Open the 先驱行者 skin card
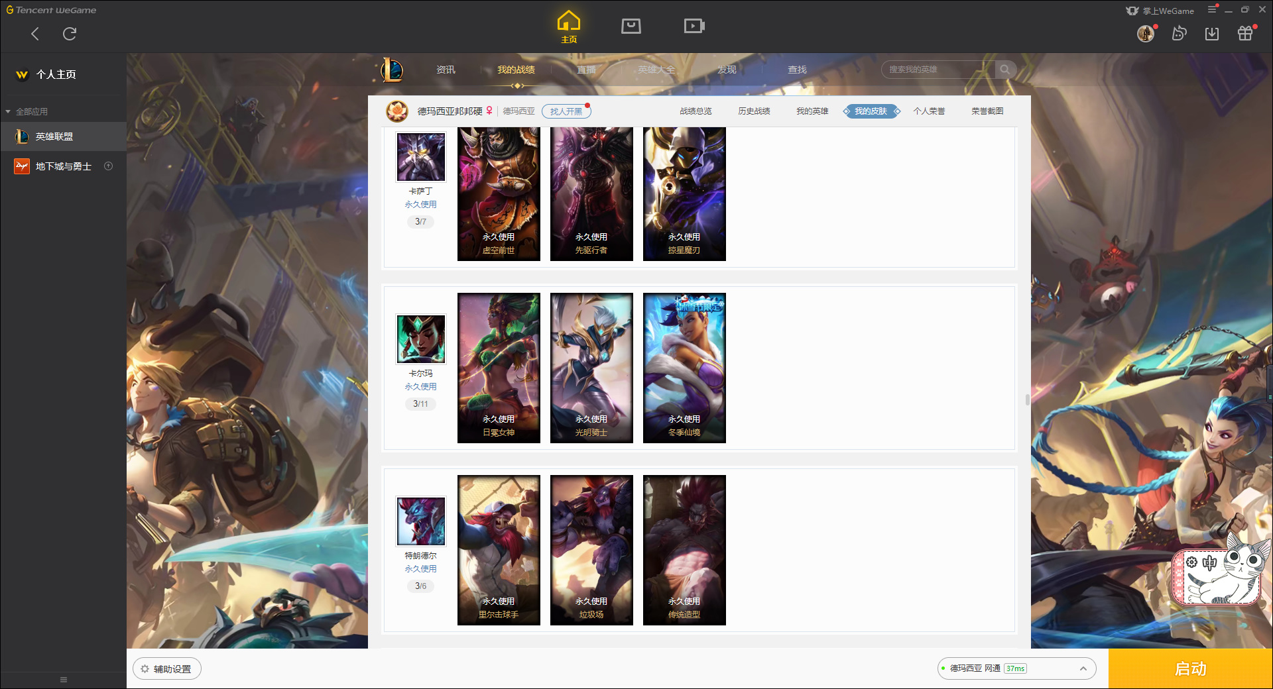Image resolution: width=1273 pixels, height=689 pixels. pyautogui.click(x=591, y=193)
